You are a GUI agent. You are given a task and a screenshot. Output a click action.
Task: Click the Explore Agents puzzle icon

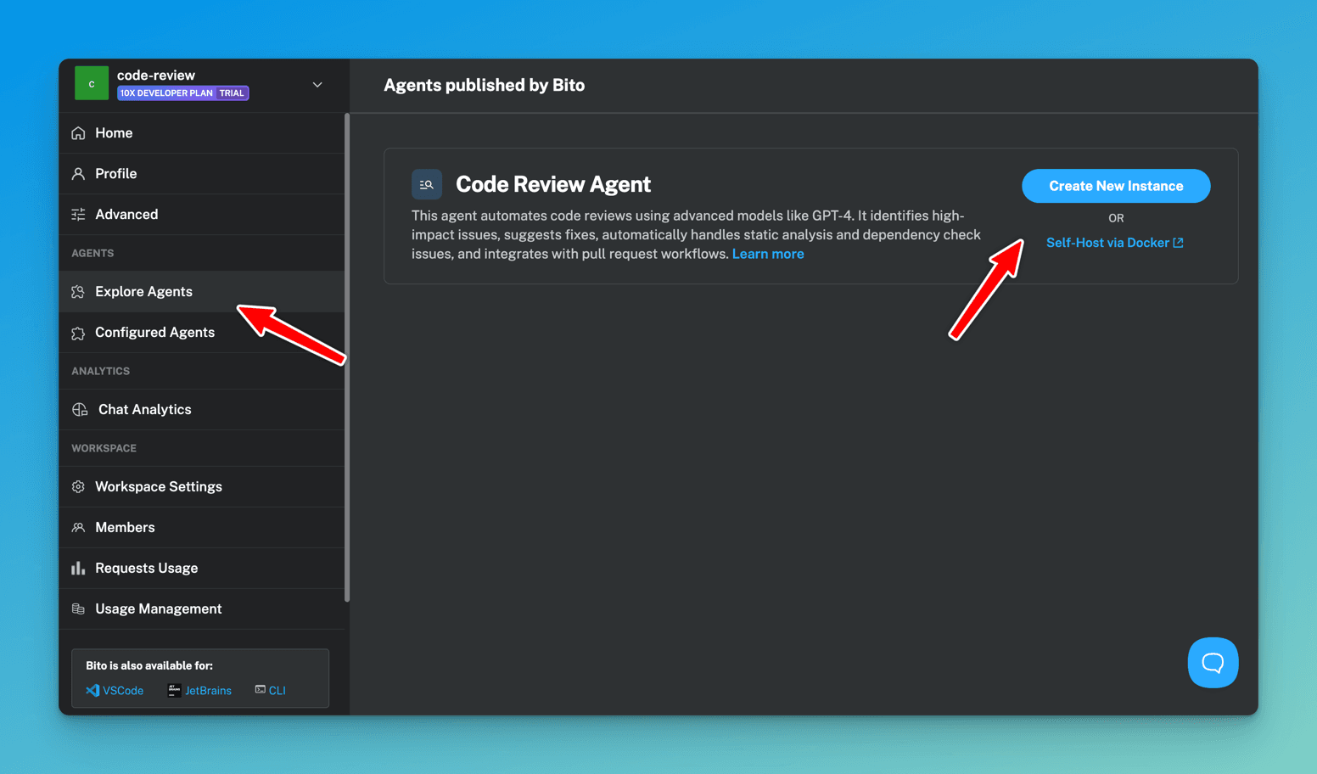point(78,292)
